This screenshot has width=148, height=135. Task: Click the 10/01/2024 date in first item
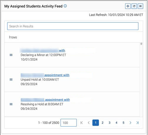click(29, 60)
